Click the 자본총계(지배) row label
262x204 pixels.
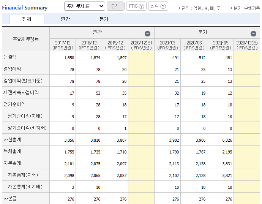23,175
